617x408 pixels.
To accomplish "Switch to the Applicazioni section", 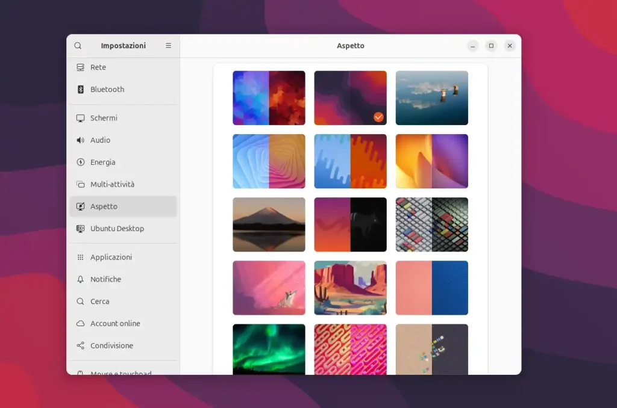I will pyautogui.click(x=111, y=257).
